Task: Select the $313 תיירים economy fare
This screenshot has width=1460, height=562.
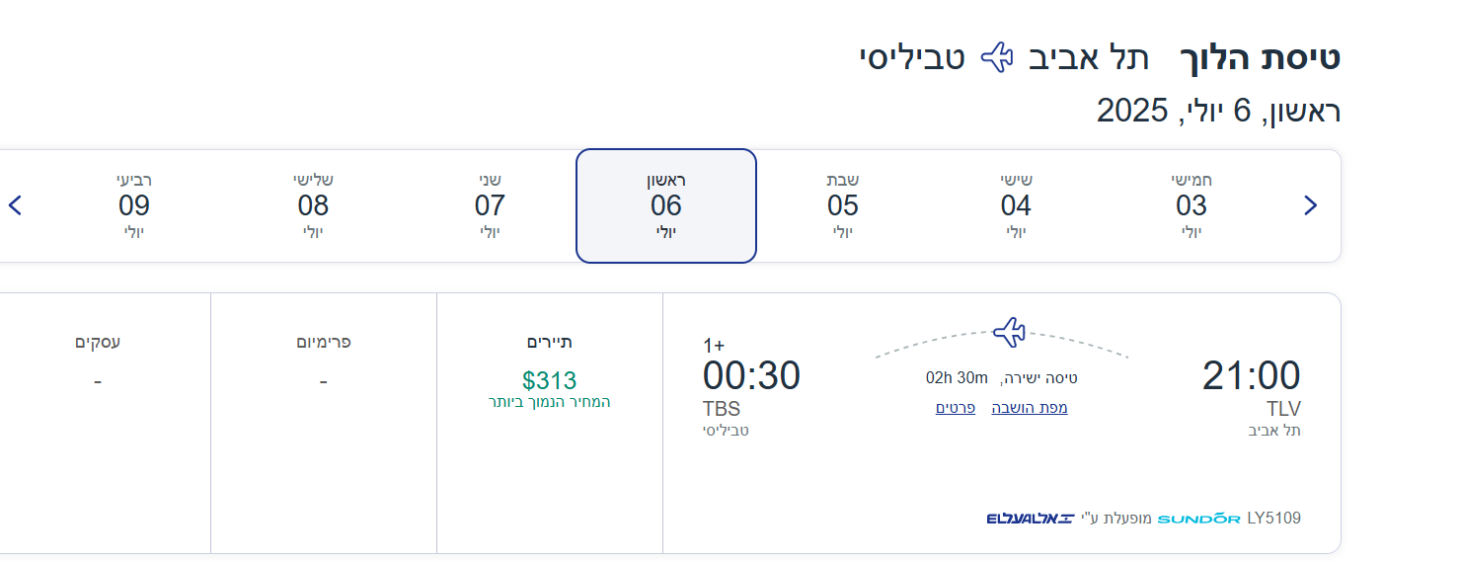Action: (x=550, y=380)
